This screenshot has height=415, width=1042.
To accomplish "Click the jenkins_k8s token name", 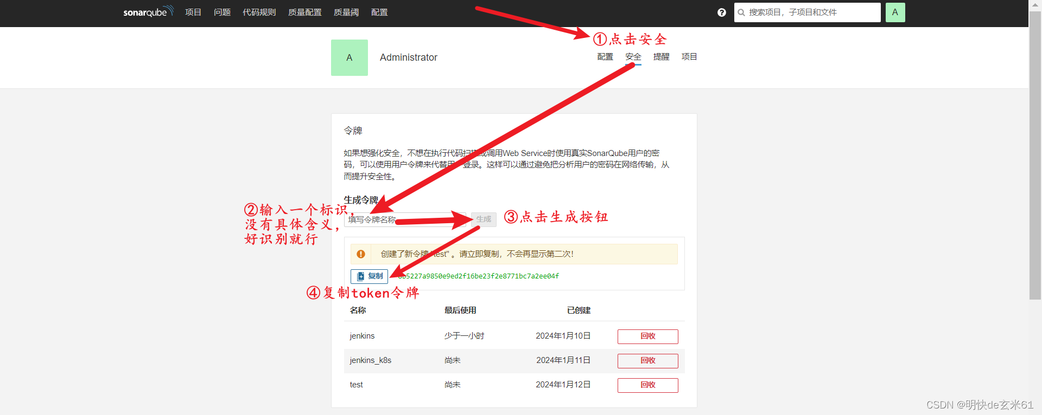I will click(x=371, y=360).
